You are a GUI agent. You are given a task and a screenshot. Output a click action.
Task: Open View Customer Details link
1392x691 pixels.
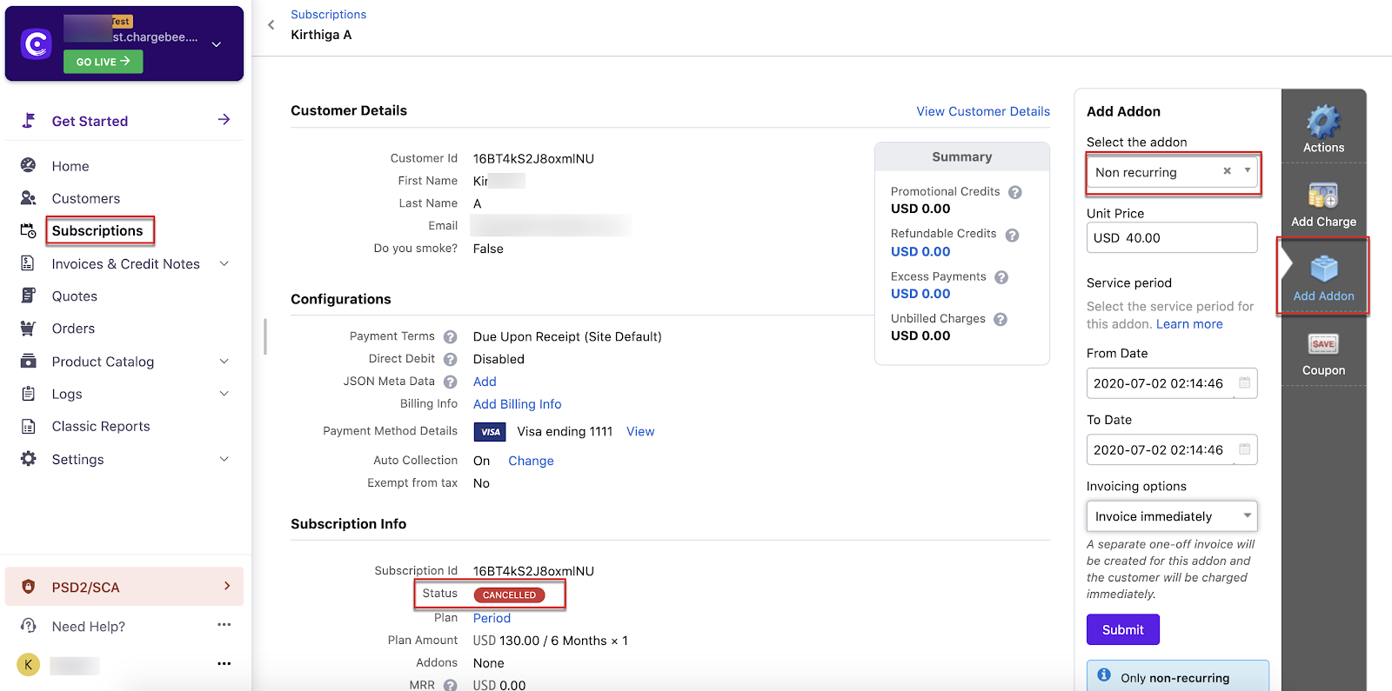tap(983, 111)
